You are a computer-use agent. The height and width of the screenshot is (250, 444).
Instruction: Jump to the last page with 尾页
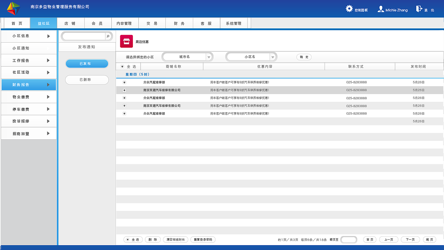coord(429,240)
